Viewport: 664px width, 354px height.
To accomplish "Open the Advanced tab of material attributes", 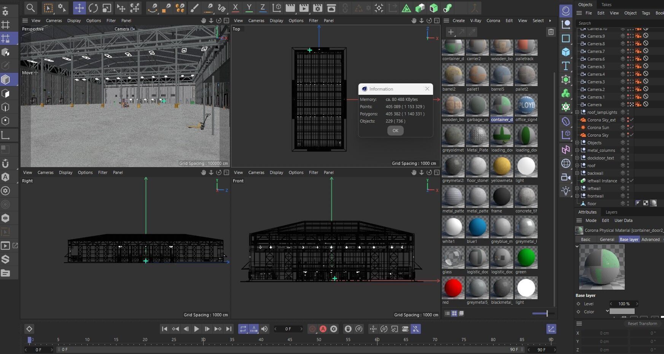I will (650, 239).
